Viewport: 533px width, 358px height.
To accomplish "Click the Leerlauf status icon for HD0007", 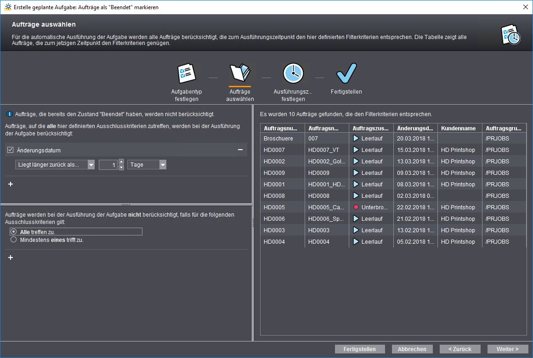I will pos(356,150).
